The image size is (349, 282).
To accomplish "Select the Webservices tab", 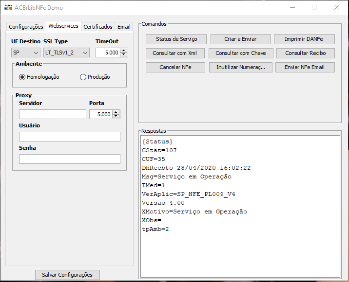I will coord(63,26).
